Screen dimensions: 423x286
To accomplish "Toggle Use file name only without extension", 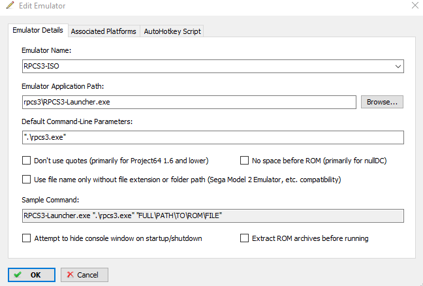I will pyautogui.click(x=26, y=180).
